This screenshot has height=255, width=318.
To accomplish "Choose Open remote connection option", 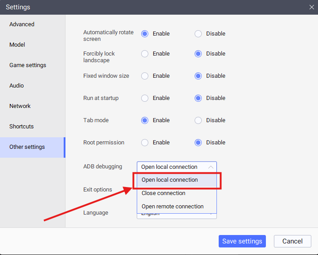I will click(177, 207).
